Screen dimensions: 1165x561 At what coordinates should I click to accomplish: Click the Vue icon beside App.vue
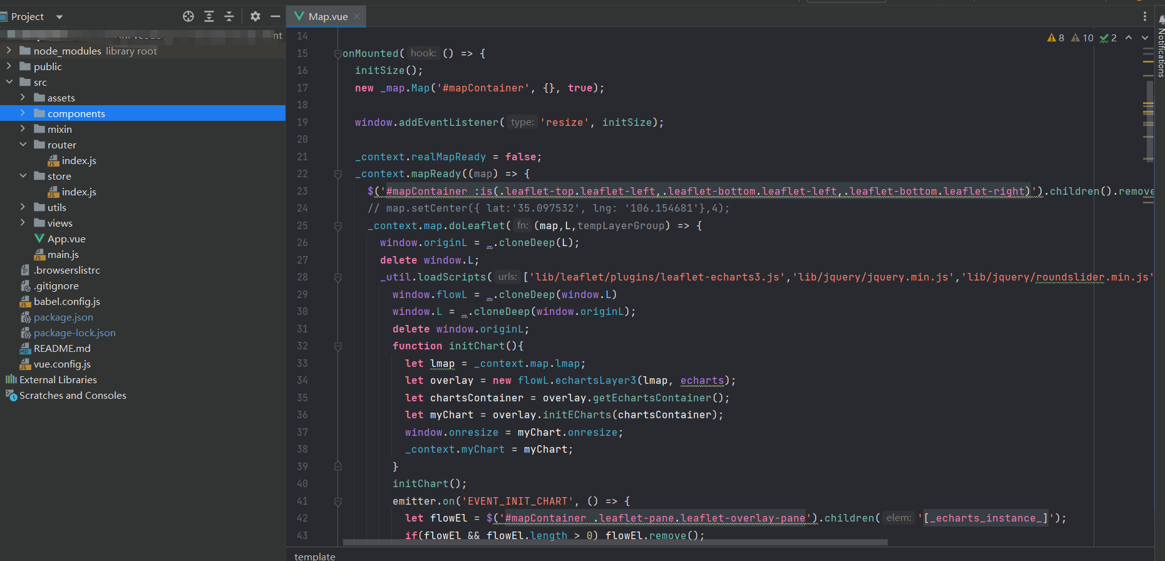coord(39,239)
